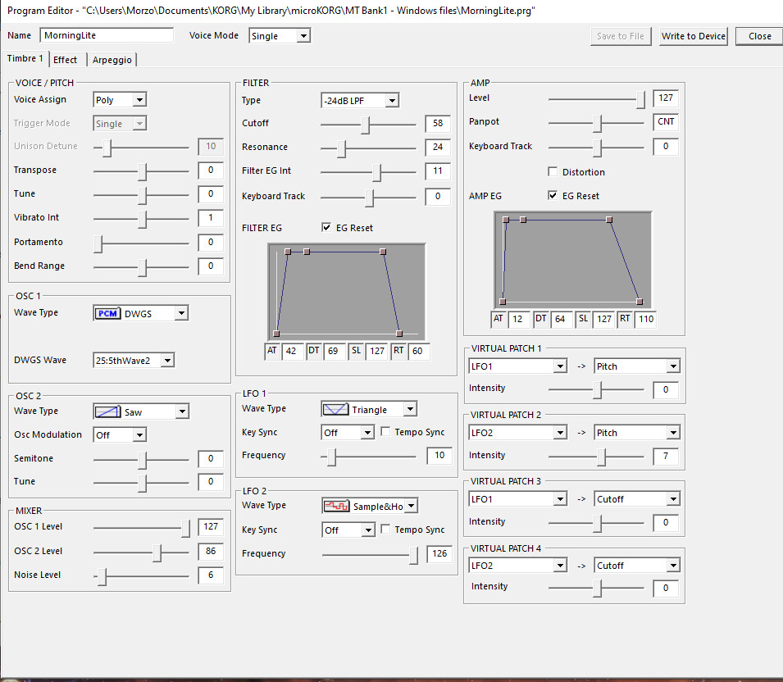This screenshot has height=682, width=783.
Task: Click the Transpose value field
Action: tap(210, 170)
